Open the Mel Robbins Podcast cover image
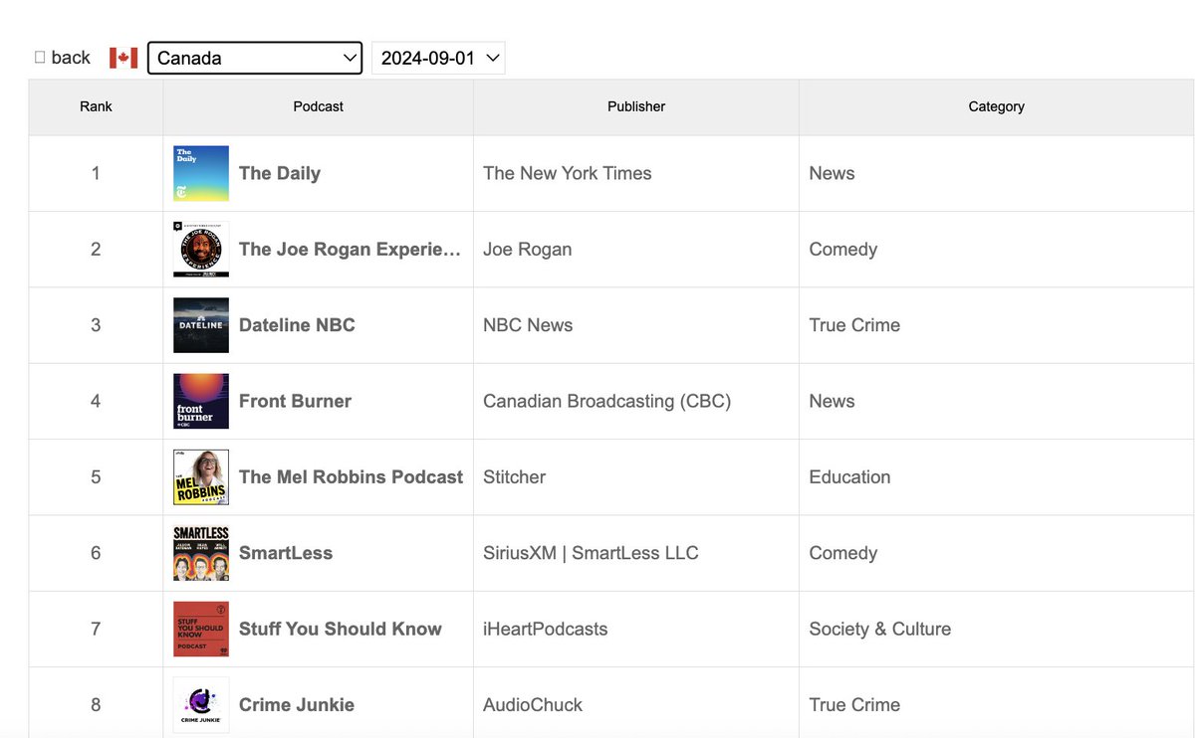The image size is (1195, 738). tap(200, 476)
